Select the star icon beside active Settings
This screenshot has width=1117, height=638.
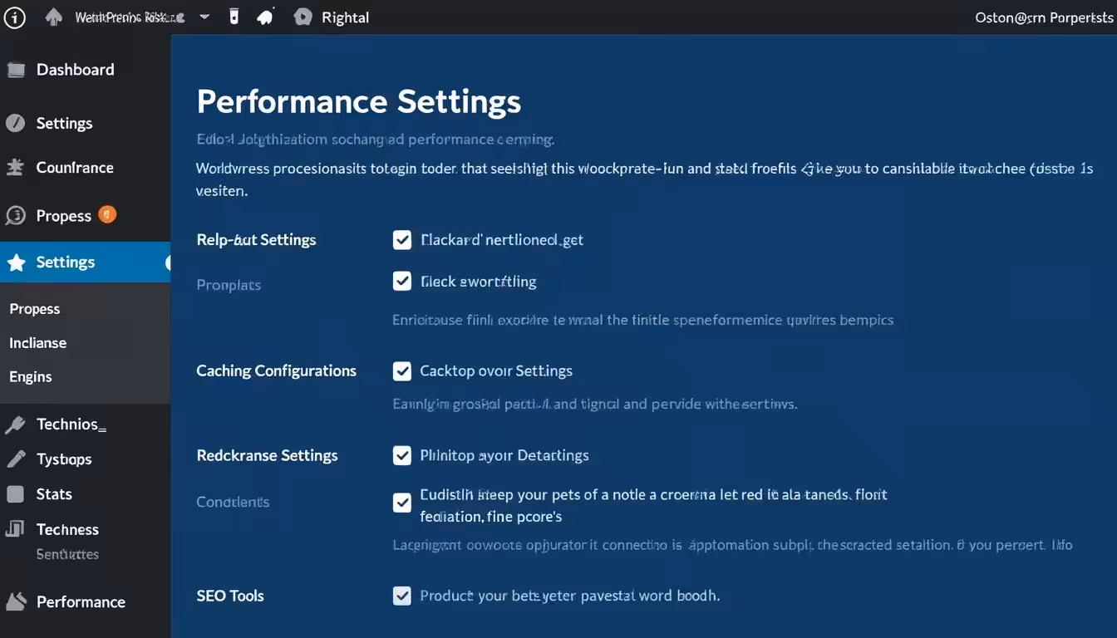pos(16,263)
